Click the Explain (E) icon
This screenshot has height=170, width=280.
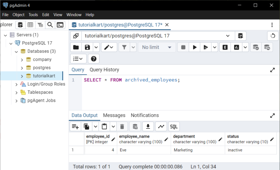225,47
